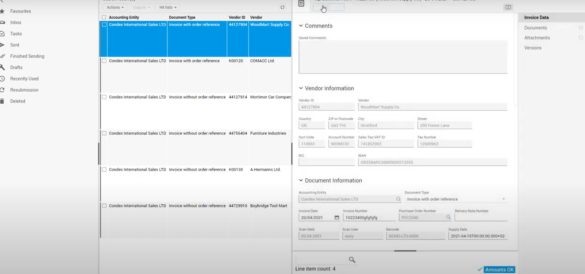
Task: Collapse the Document Information section
Action: tap(301, 181)
